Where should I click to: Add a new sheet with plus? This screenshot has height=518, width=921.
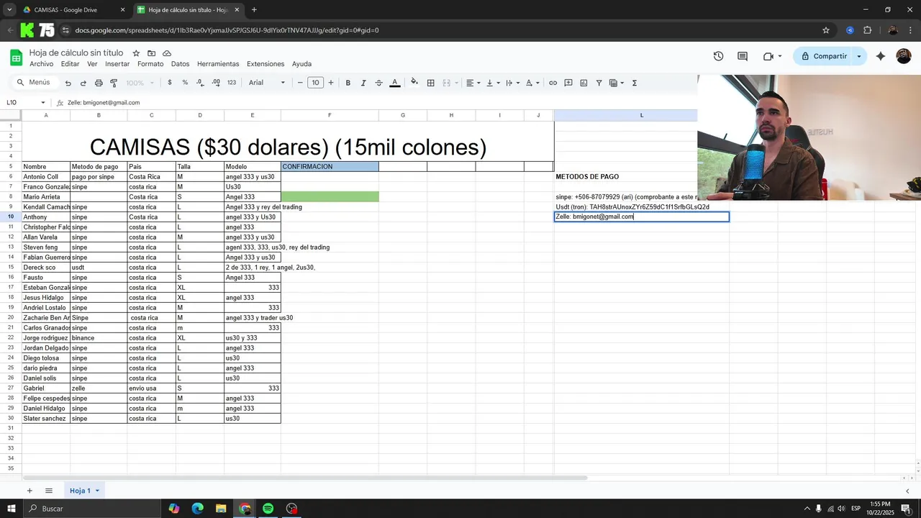coord(30,491)
